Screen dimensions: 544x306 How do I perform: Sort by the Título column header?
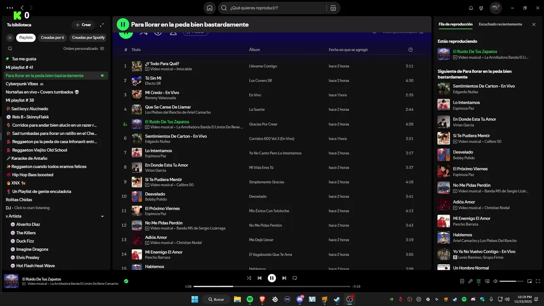pyautogui.click(x=136, y=50)
